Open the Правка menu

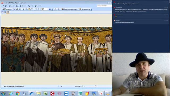(x=11, y=6)
